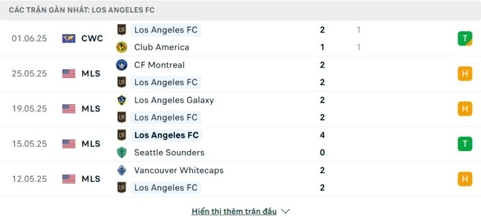Screen dimensions: 481x217
Task: Expand the arrow next to Hiển thị thêm trận đấu
Action: pos(285,211)
